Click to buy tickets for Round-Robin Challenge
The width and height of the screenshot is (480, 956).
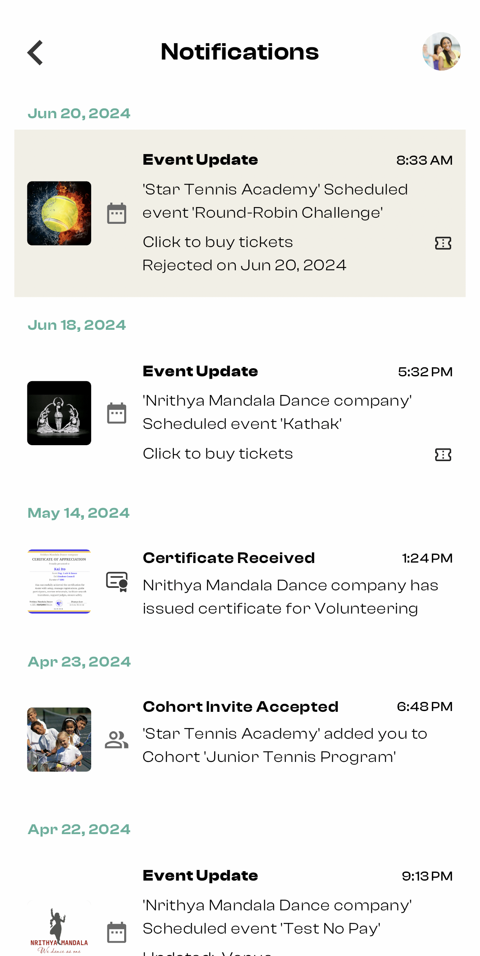click(x=218, y=242)
